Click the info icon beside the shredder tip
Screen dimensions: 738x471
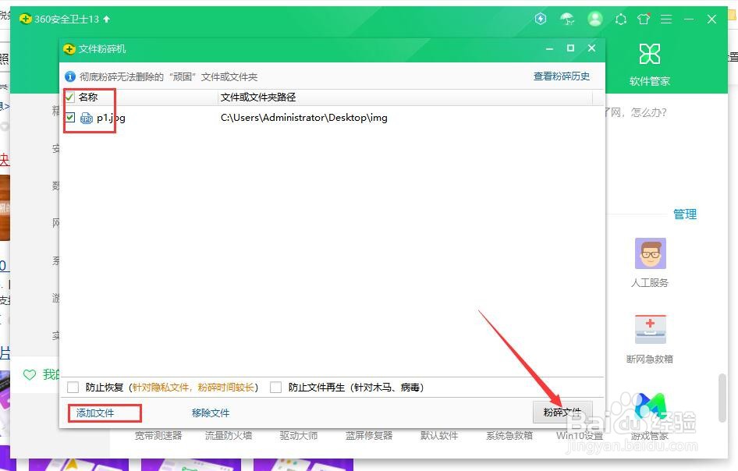tap(70, 76)
